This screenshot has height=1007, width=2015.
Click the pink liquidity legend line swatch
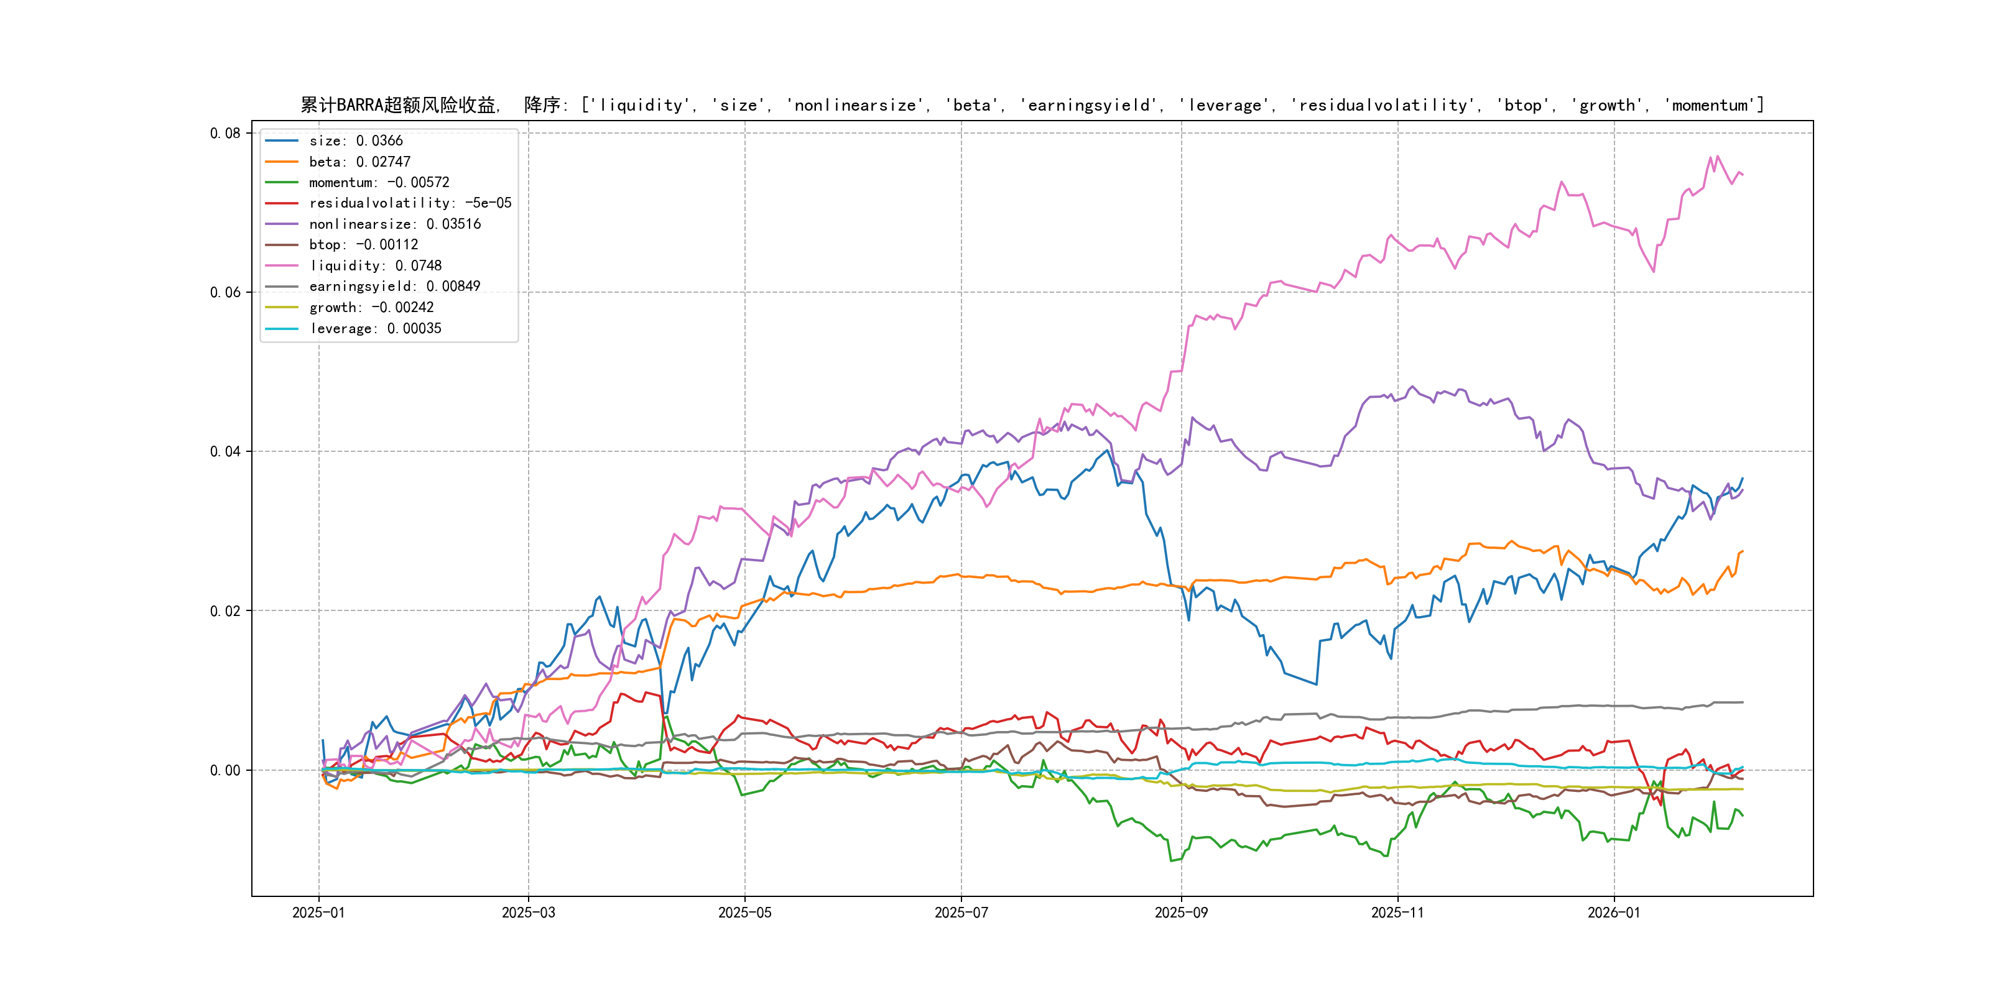(282, 266)
